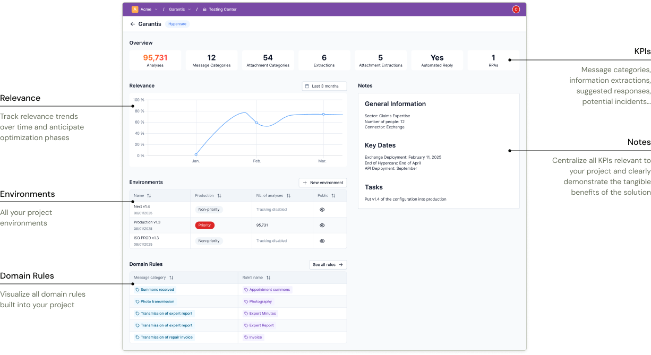Sort rules by Message category column icon

coord(172,278)
